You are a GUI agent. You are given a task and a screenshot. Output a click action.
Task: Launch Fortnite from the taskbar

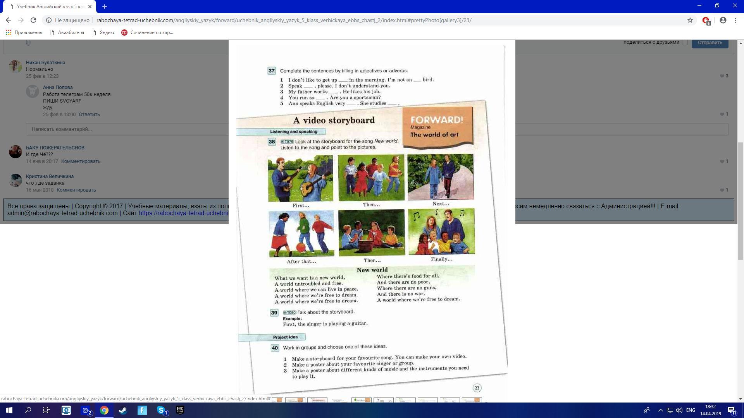tap(142, 410)
